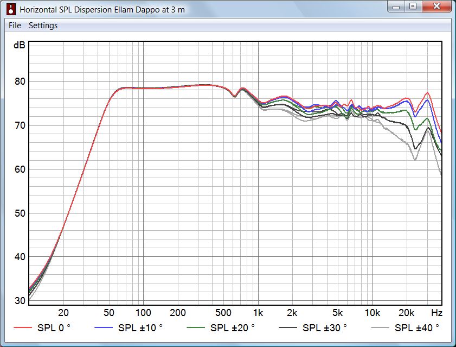
Task: Click the 200 Hz frequency label
Action: 178,313
